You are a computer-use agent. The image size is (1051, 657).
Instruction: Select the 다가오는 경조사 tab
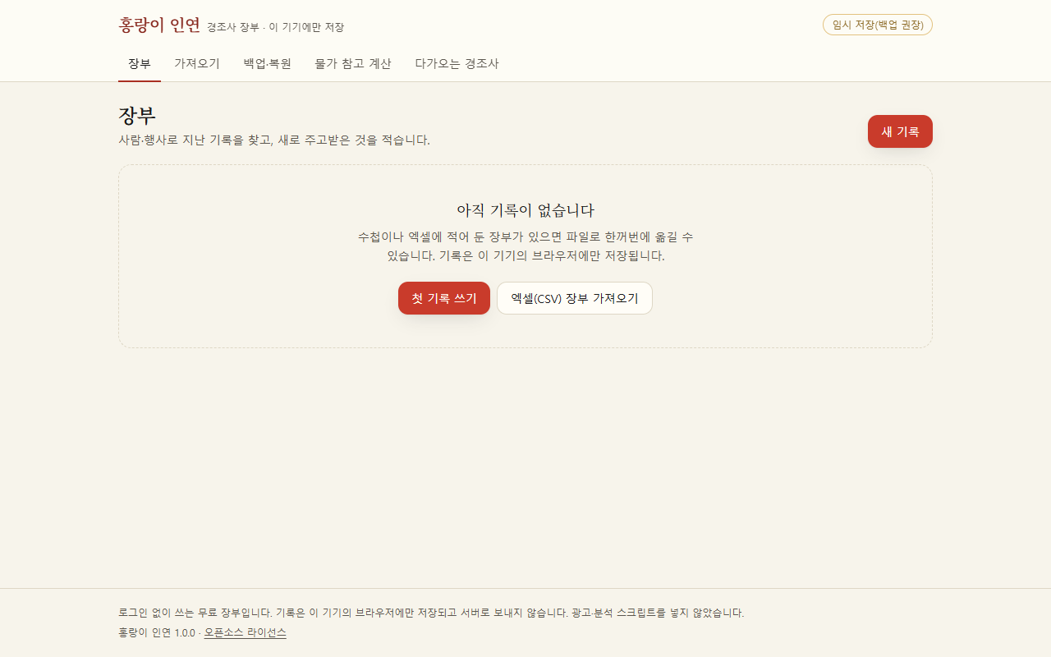click(457, 64)
